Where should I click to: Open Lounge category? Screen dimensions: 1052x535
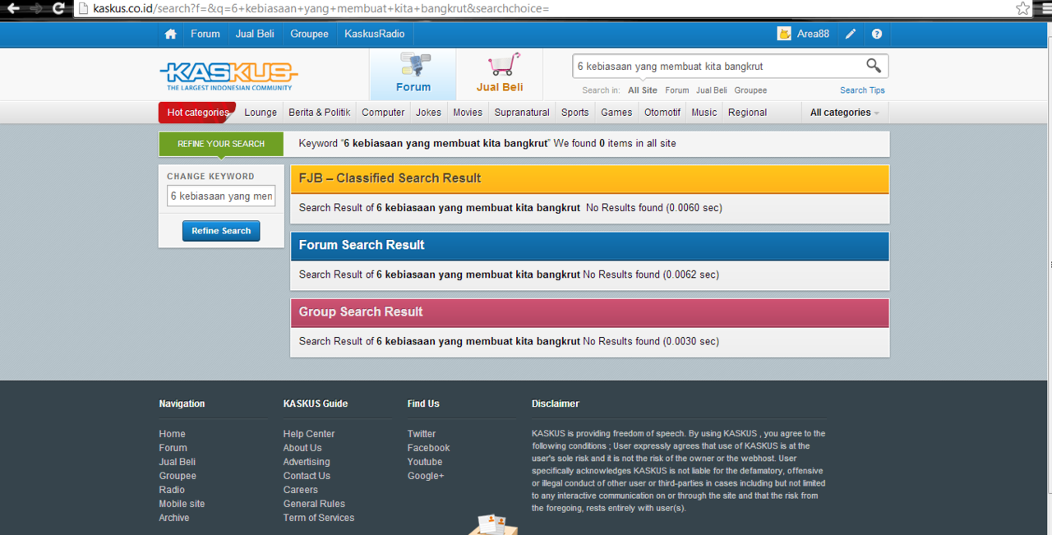tap(261, 113)
